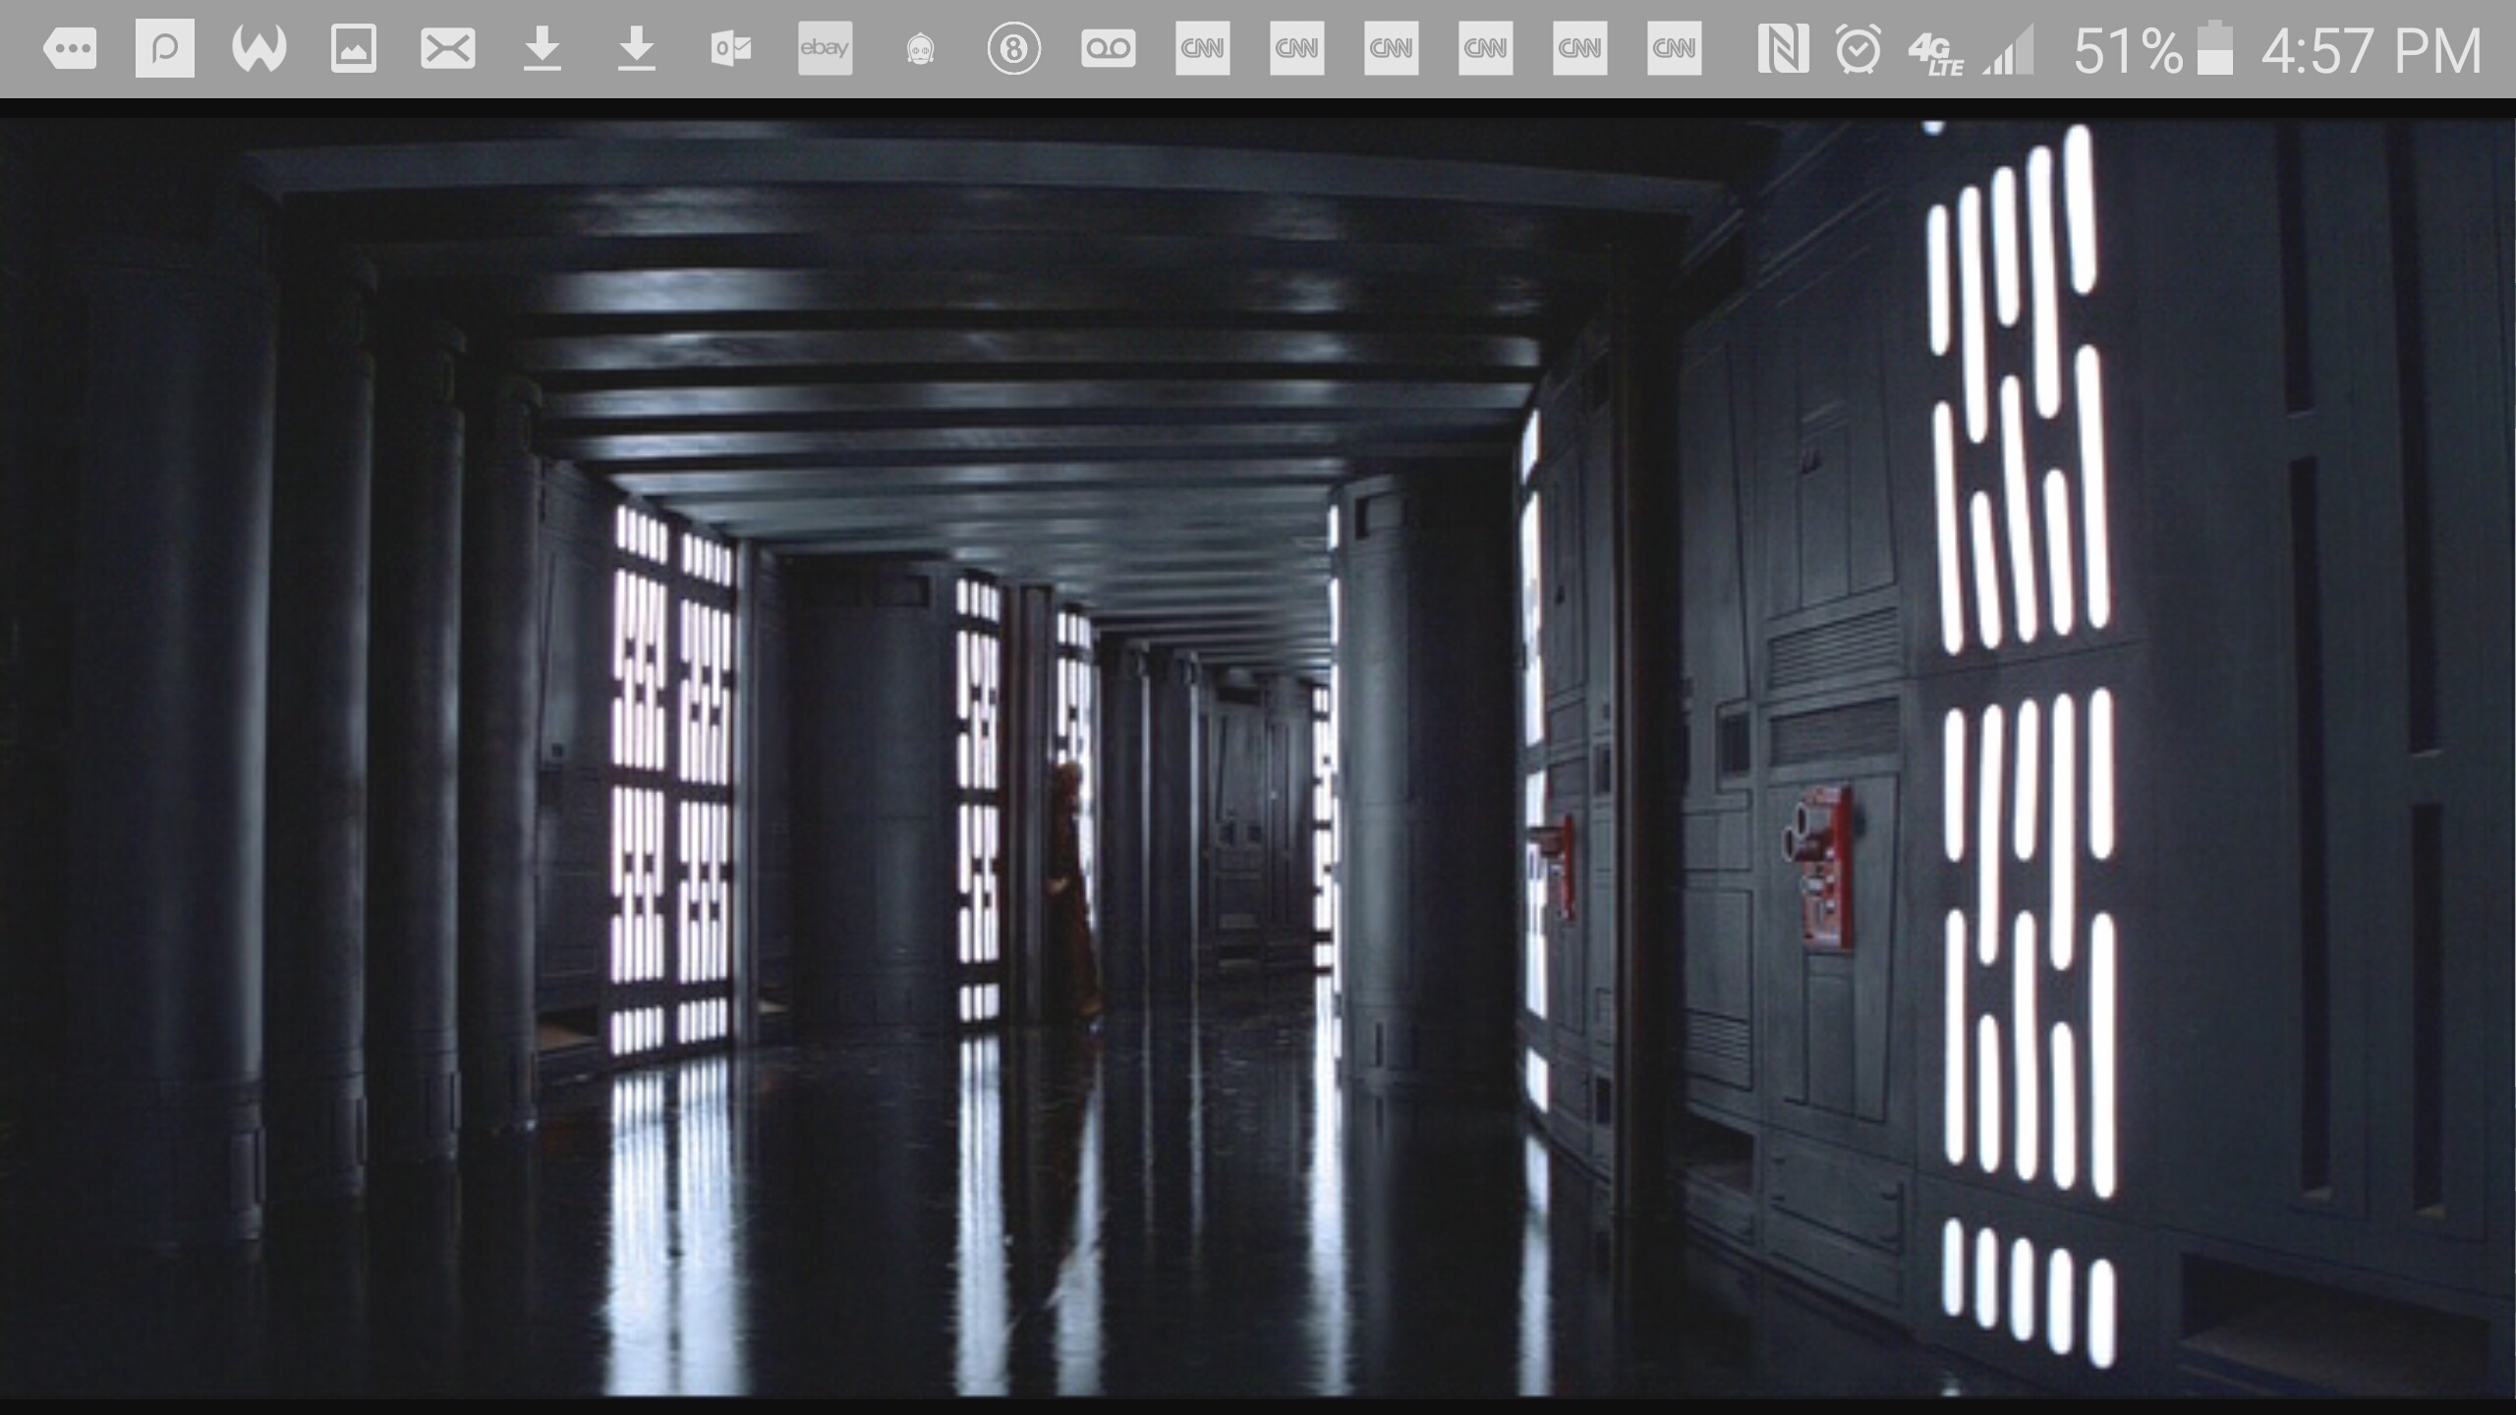
Task: Tap the three-dots more notifications icon
Action: tap(70, 48)
